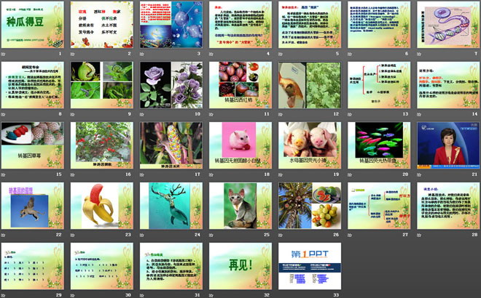This screenshot has width=481, height=298.
Task: Click the animation star icon under slide 11
Action: tap(211, 114)
